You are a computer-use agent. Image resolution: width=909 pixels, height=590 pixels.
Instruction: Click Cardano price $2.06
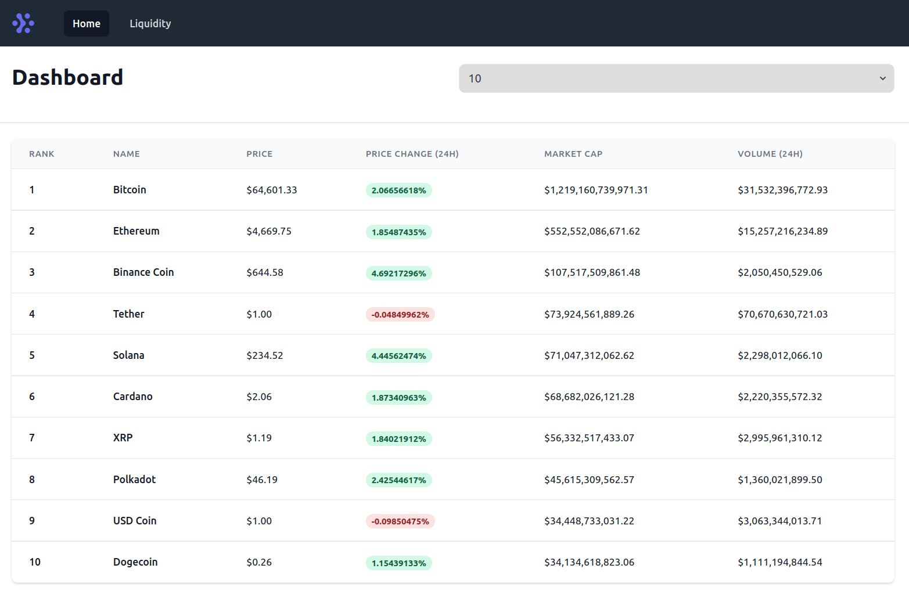[259, 397]
